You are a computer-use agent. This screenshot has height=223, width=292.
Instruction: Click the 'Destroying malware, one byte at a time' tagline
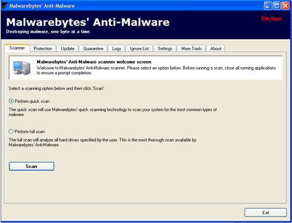coord(48,32)
